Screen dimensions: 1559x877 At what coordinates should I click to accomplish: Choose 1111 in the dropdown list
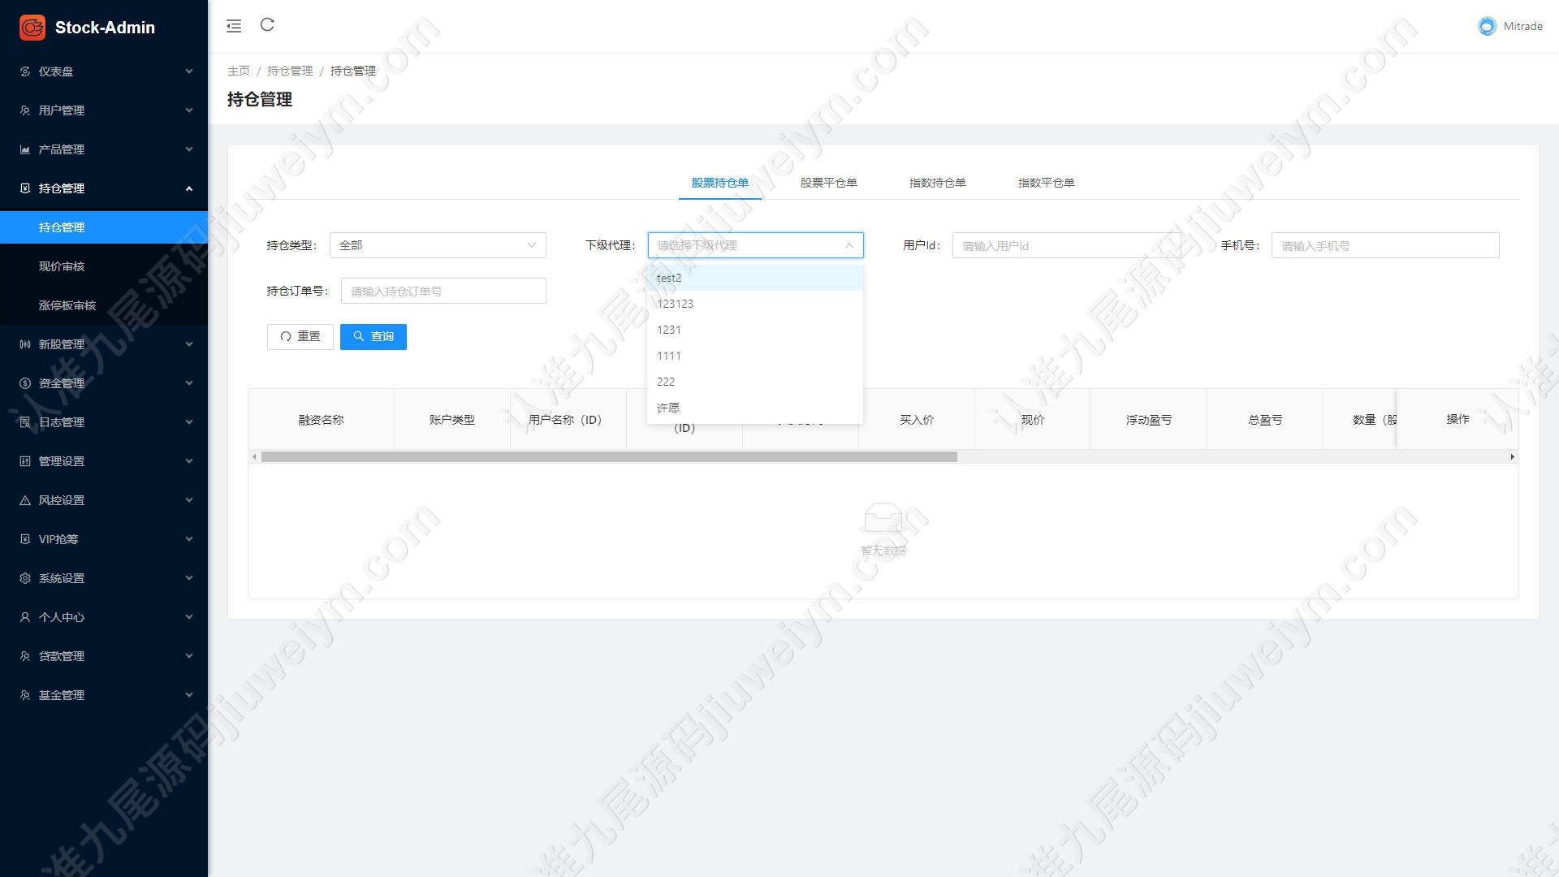[x=755, y=356]
